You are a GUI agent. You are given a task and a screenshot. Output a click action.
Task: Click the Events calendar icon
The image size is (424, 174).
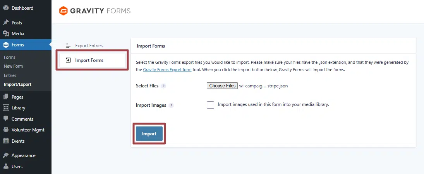pos(6,141)
